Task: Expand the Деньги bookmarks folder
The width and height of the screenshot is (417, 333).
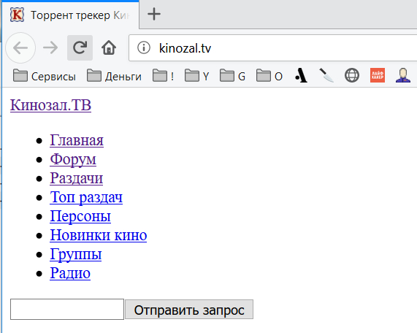Action: point(114,76)
